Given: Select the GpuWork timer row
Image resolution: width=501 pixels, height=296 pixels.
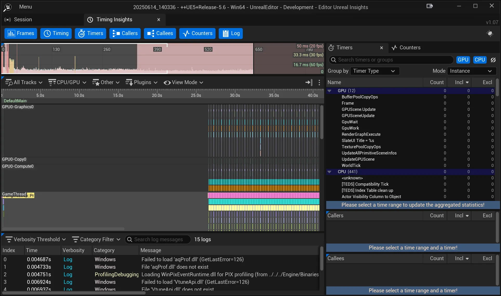Looking at the screenshot, I should click(x=410, y=128).
